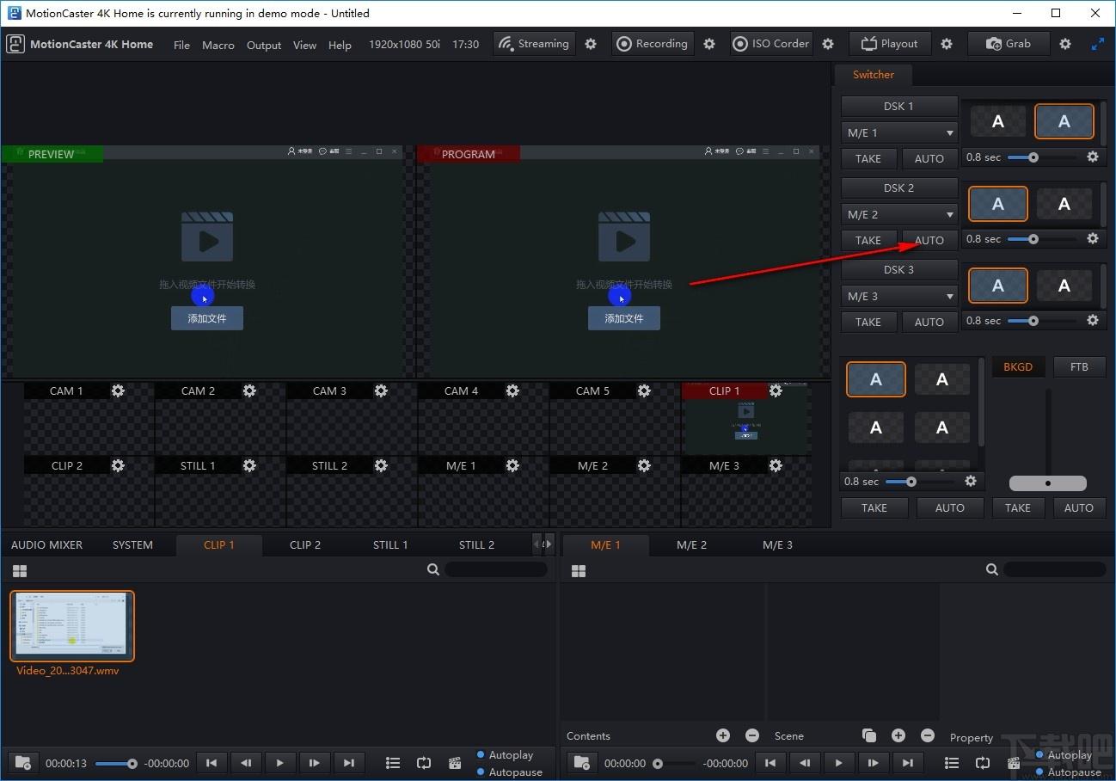The width and height of the screenshot is (1116, 781).
Task: Open the View menu
Action: tap(304, 45)
